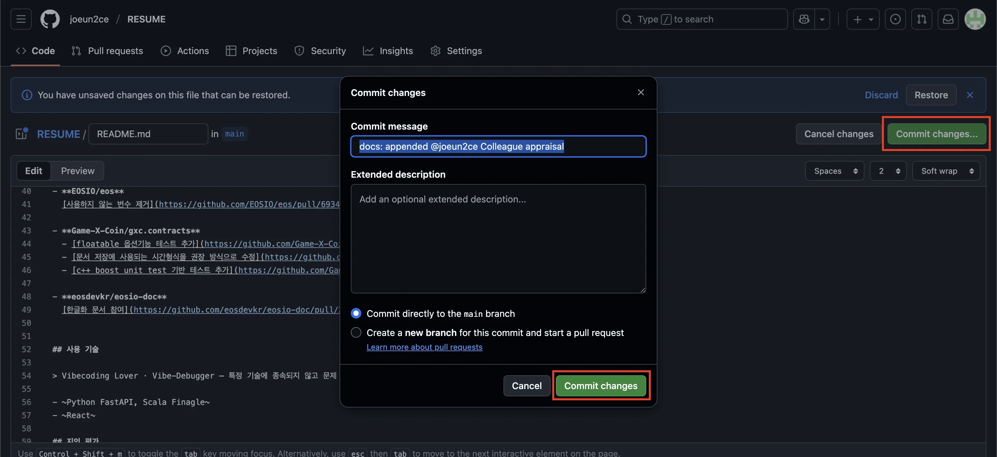Click the Extended description text area
This screenshot has height=457, width=997.
tap(498, 238)
